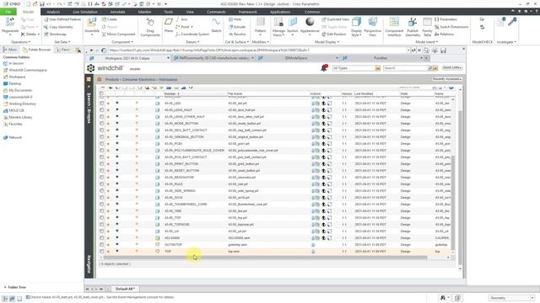
Task: Click the Save icon in quick access toolbar
Action: pyautogui.click(x=41, y=4)
